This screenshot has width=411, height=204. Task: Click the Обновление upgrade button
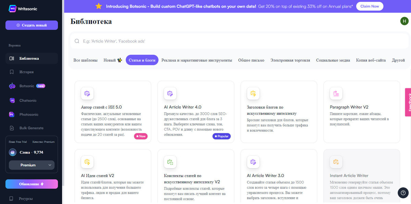(x=32, y=184)
